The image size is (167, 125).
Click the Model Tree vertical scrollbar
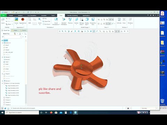coord(26,72)
